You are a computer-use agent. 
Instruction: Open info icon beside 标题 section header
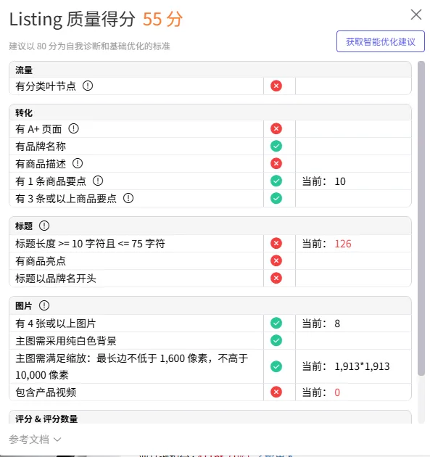click(44, 226)
